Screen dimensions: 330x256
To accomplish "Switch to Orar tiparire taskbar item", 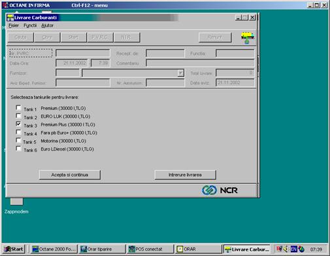I will [x=102, y=249].
